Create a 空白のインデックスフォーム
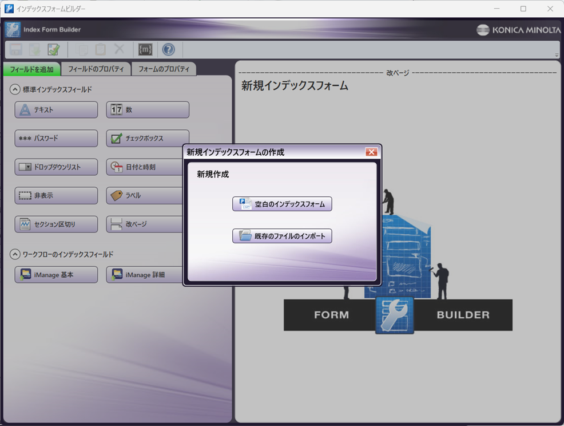This screenshot has width=564, height=426. click(x=282, y=204)
